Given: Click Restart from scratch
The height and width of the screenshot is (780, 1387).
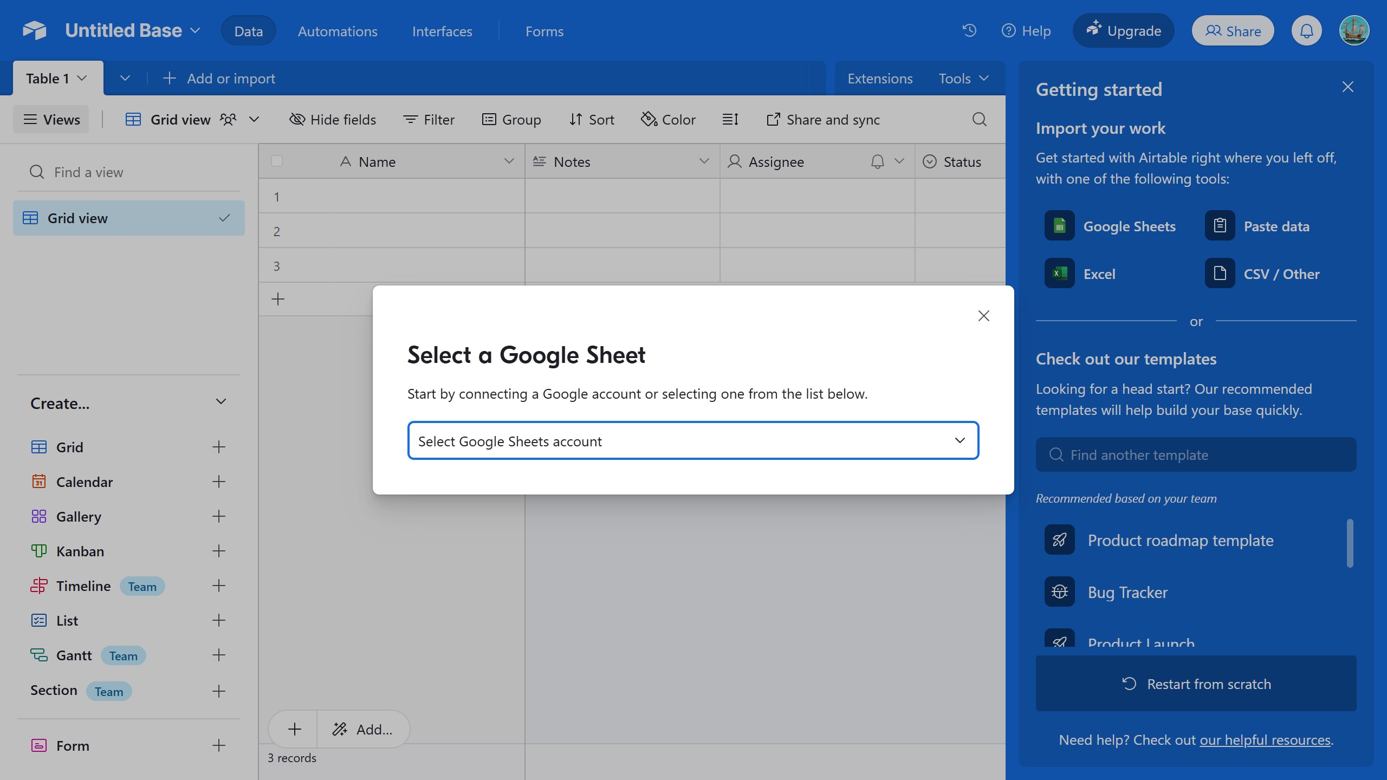Looking at the screenshot, I should click(x=1196, y=684).
